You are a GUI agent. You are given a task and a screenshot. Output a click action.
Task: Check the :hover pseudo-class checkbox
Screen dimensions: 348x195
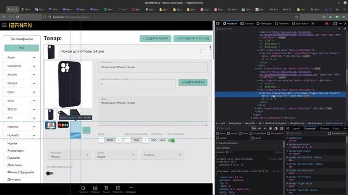pyautogui.click(x=217, y=133)
